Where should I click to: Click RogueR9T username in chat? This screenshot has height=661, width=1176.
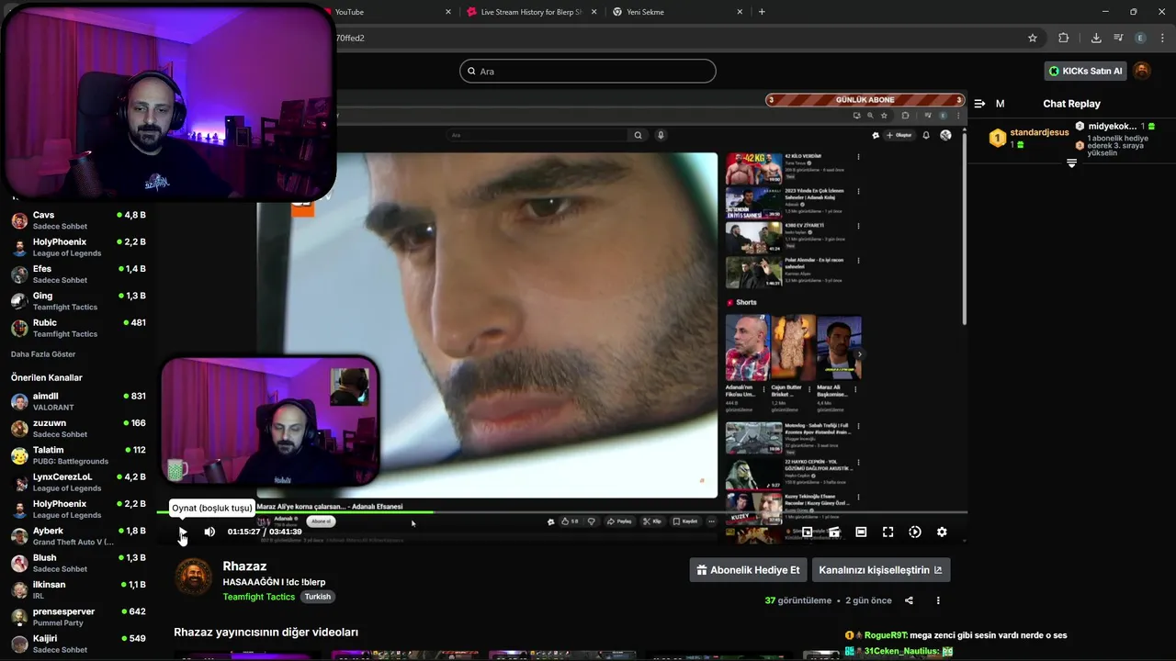click(x=886, y=635)
